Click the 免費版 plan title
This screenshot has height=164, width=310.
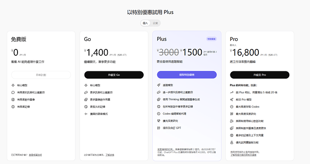(x=18, y=39)
